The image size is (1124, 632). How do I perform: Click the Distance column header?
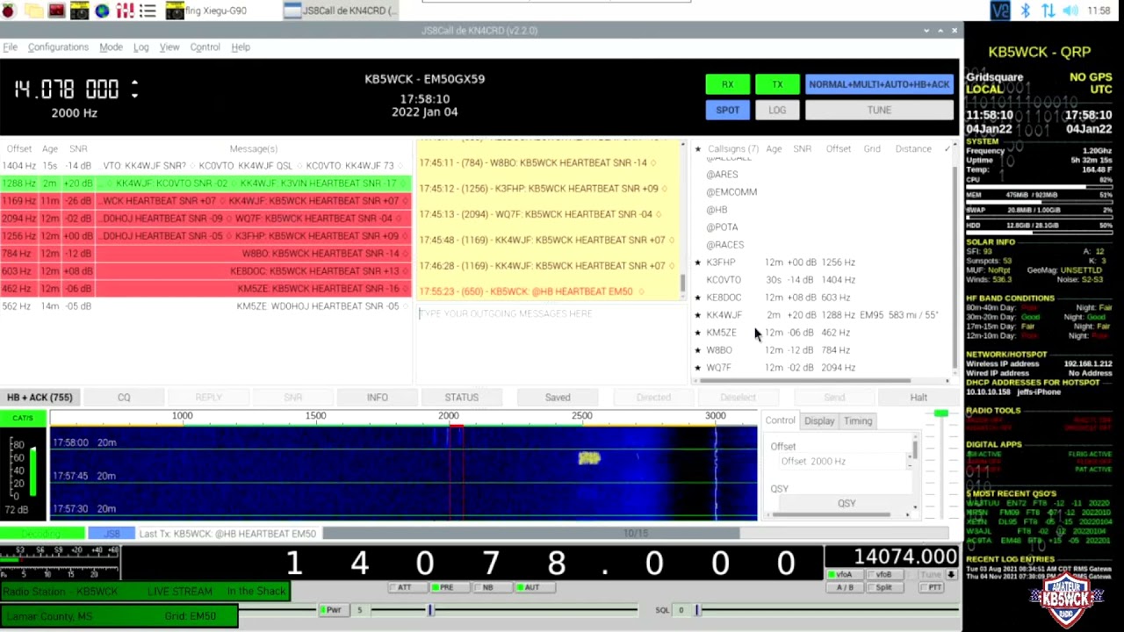913,148
